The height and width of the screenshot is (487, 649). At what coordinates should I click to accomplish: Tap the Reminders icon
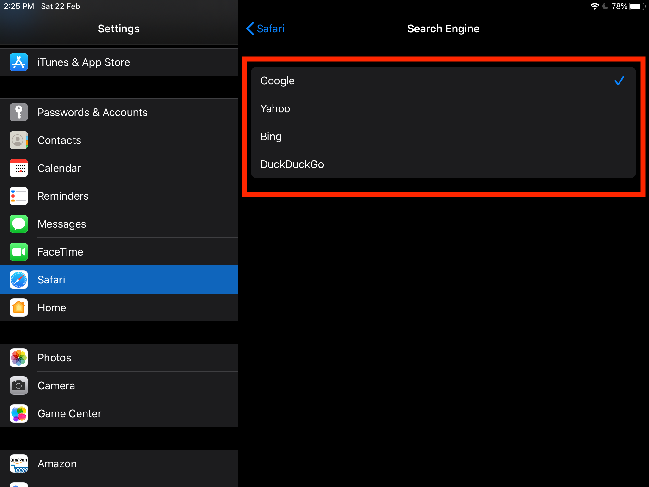click(19, 196)
